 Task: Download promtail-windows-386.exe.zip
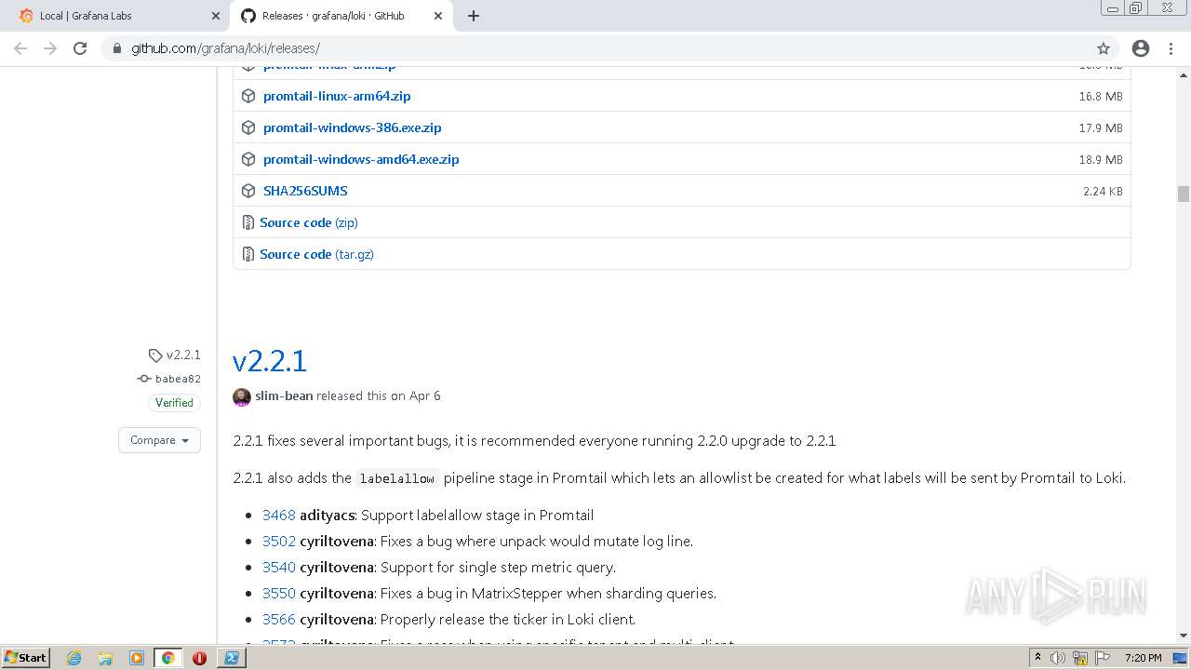[x=352, y=127]
